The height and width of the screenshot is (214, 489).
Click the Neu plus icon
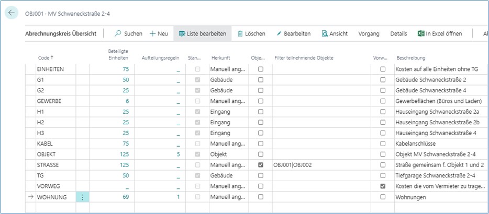coord(153,33)
